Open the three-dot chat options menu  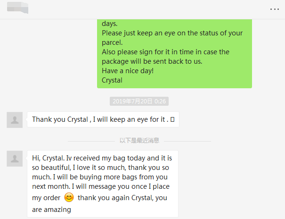pyautogui.click(x=274, y=9)
